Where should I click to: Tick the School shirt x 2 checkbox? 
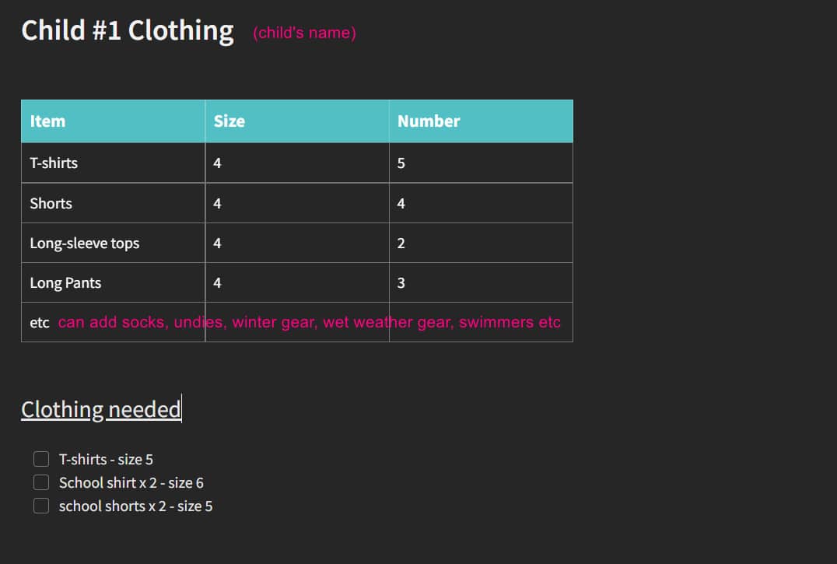[41, 482]
